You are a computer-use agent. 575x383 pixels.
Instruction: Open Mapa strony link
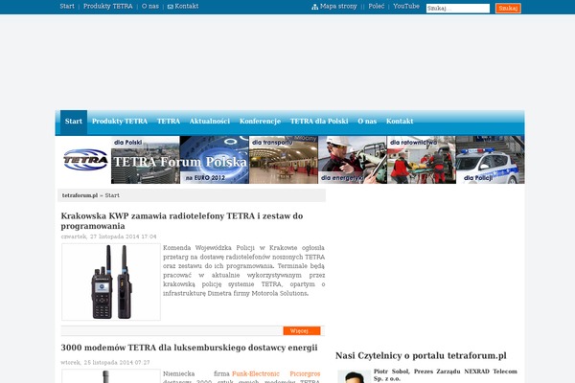tap(338, 7)
